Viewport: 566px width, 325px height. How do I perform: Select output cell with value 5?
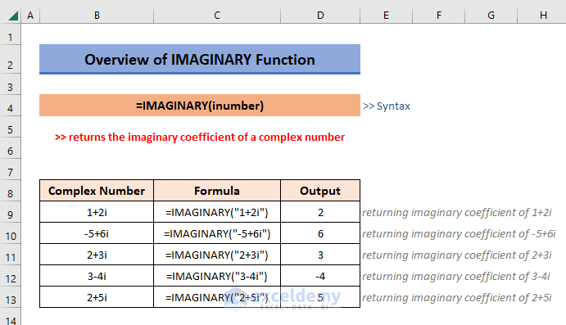click(x=320, y=297)
